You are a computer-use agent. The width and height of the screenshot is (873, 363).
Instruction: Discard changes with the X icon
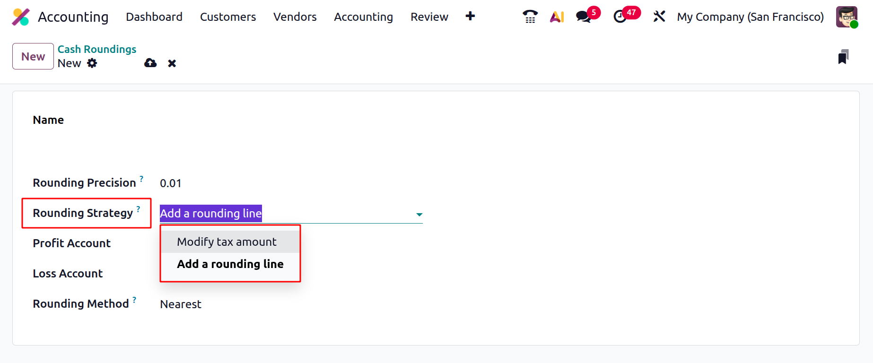click(x=172, y=63)
